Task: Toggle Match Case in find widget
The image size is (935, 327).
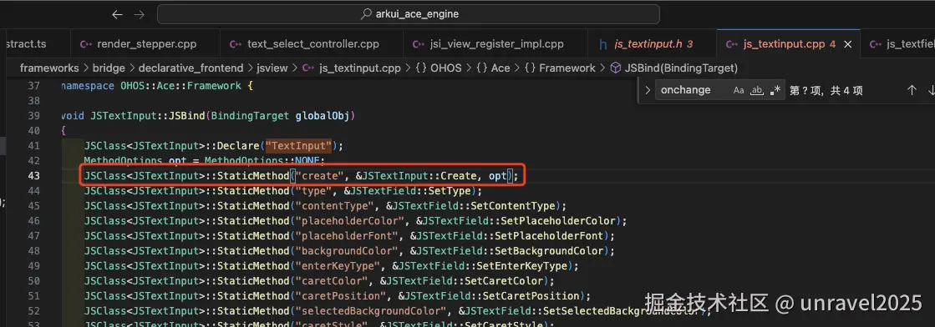Action: tap(739, 91)
